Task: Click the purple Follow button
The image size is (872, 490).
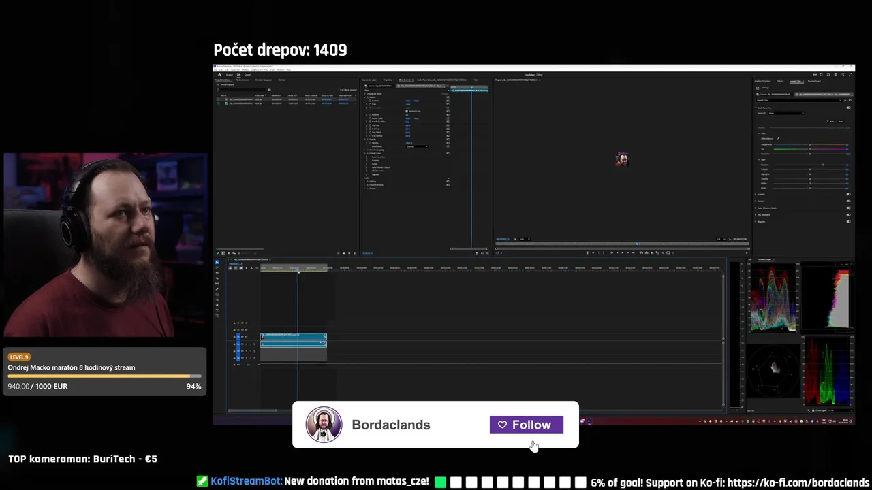Action: tap(527, 425)
